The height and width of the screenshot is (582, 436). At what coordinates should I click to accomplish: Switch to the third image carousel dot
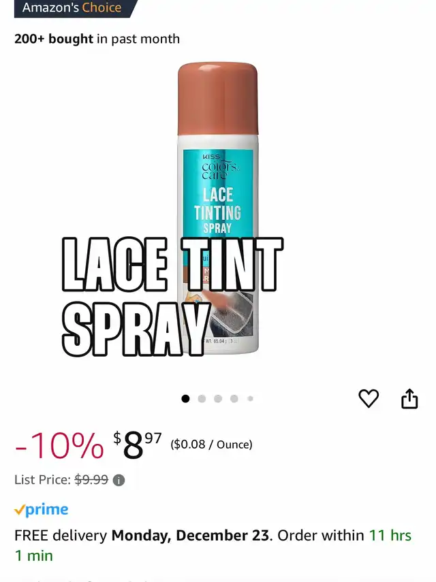tap(218, 399)
